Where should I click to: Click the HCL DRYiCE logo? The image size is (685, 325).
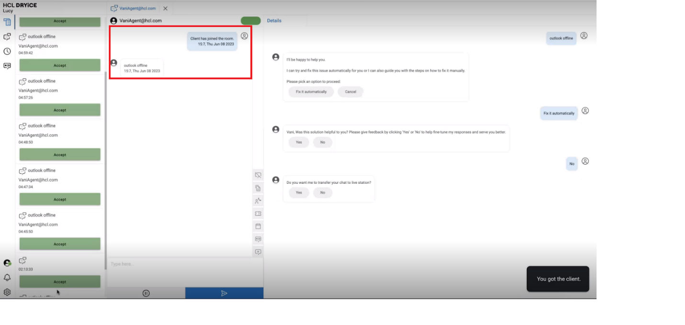point(20,5)
